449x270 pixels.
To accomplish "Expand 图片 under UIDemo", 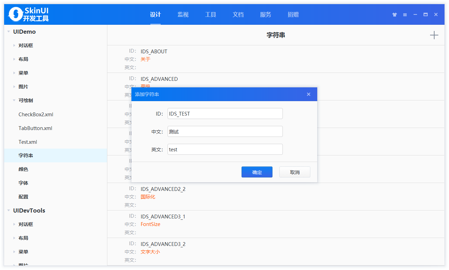I will [x=14, y=87].
